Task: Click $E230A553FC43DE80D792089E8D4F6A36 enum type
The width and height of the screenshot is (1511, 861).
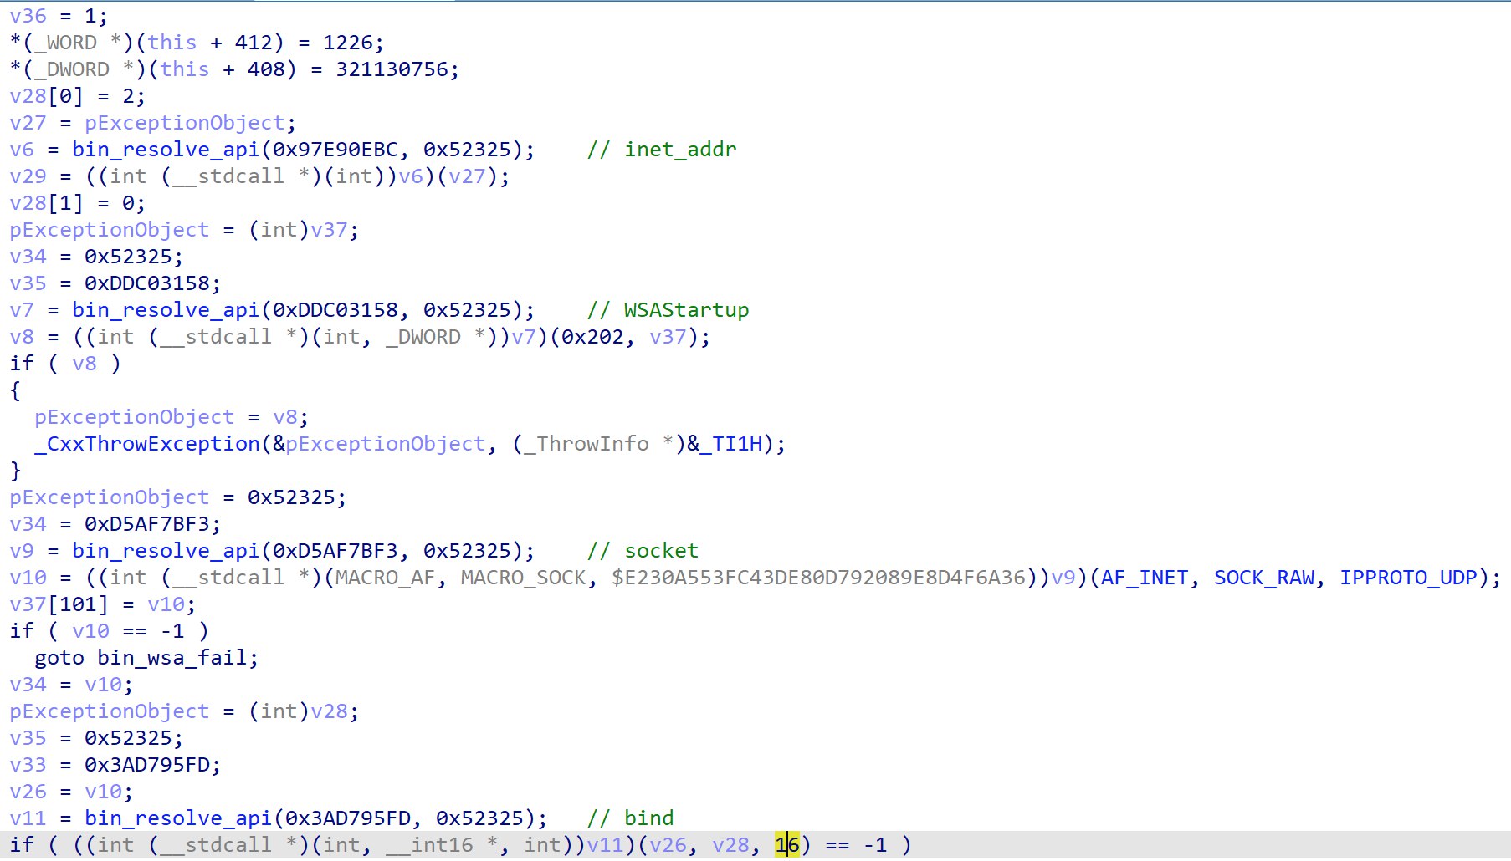Action: pyautogui.click(x=819, y=578)
